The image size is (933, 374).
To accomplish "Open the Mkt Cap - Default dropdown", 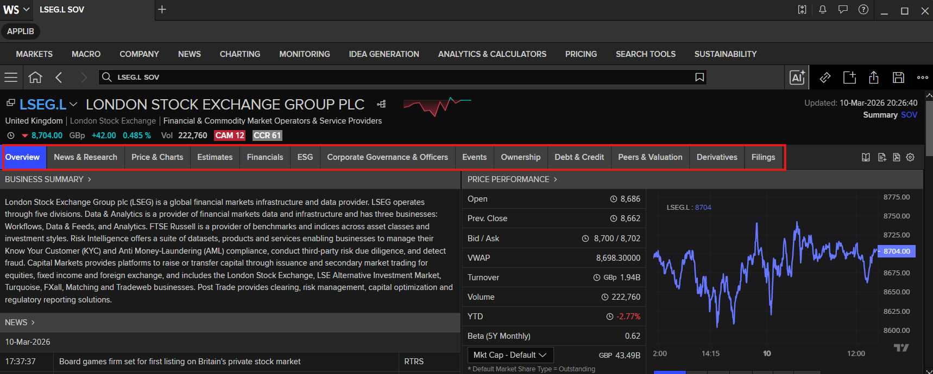I will (x=510, y=355).
